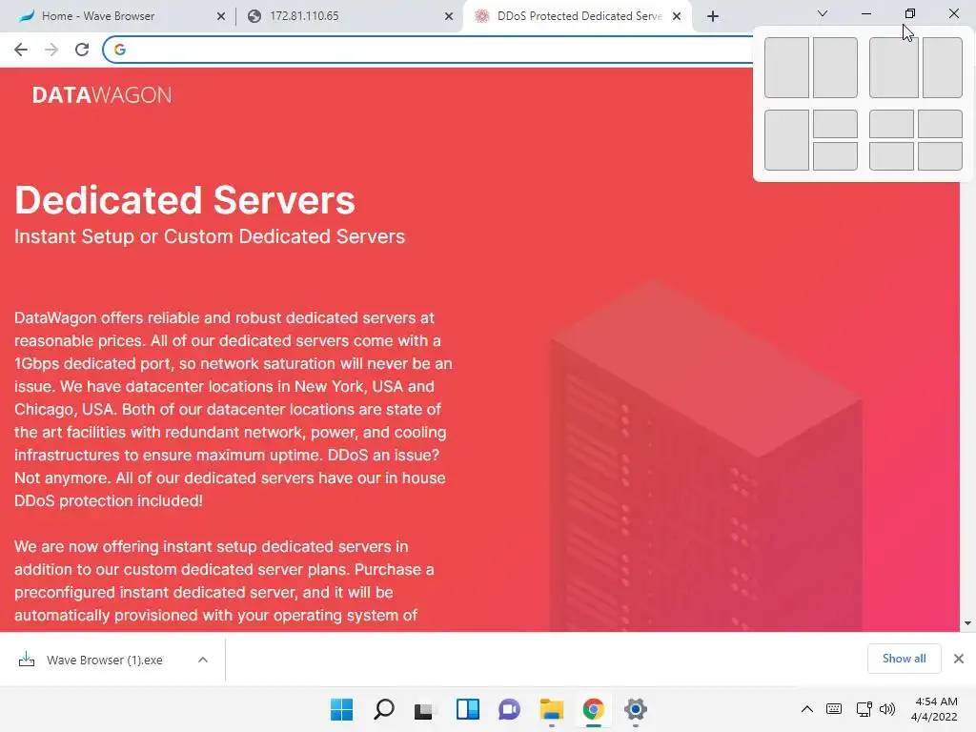Close the DDoS Protected Dedicated Servers tab
This screenshot has height=732, width=976.
[x=677, y=17]
